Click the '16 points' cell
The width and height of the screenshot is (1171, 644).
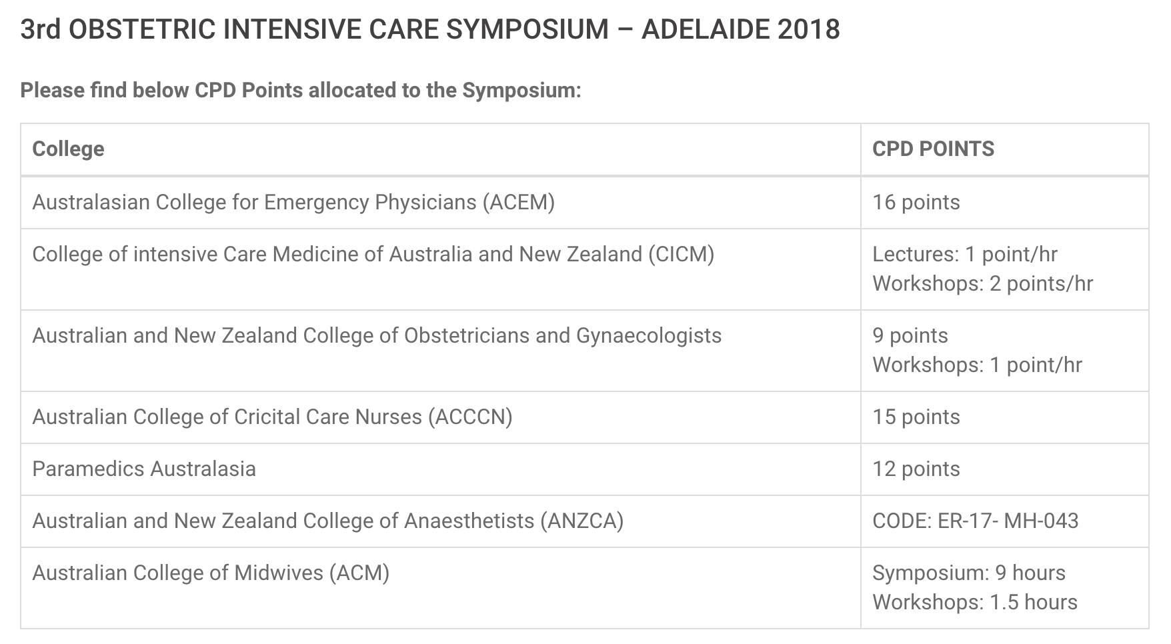coord(1004,203)
